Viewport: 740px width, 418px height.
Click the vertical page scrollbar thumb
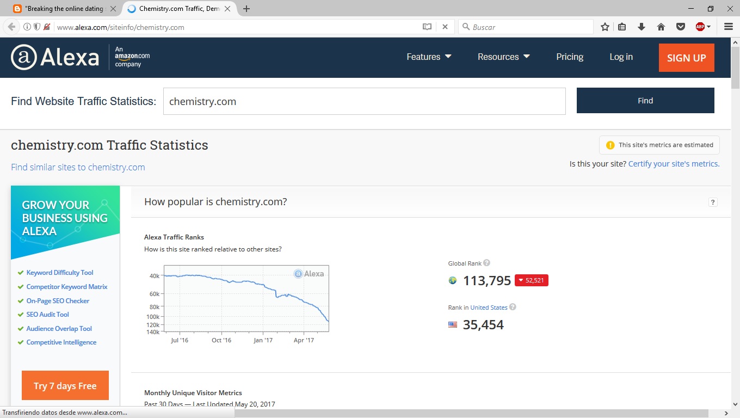735,67
